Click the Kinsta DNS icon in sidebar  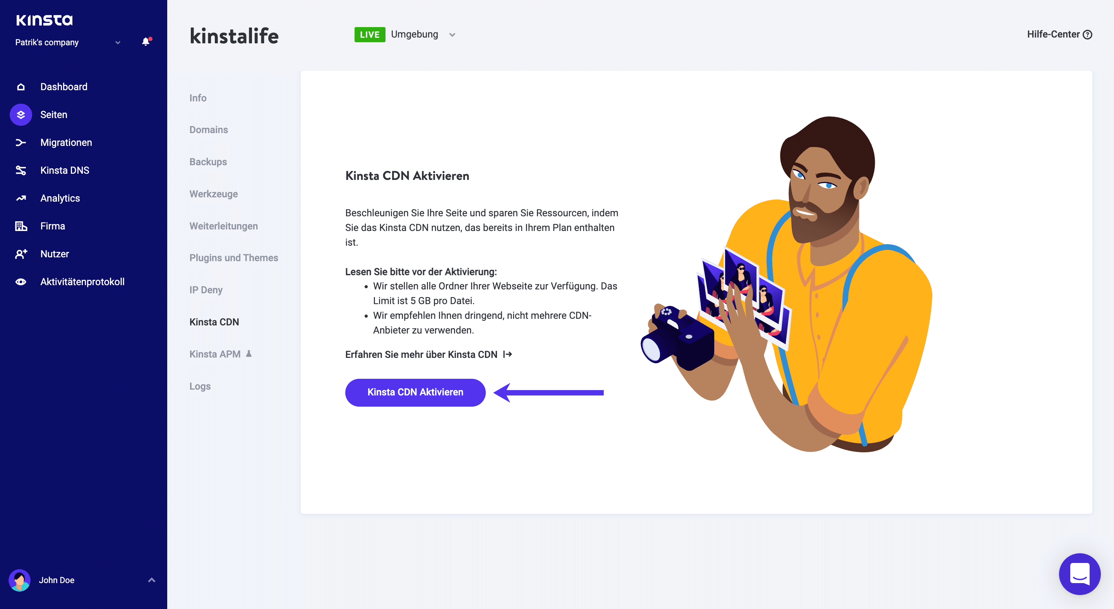pos(20,170)
